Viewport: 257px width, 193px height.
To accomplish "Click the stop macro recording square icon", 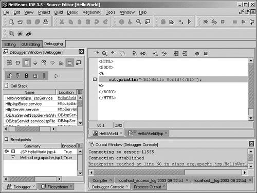I will (x=206, y=54).
